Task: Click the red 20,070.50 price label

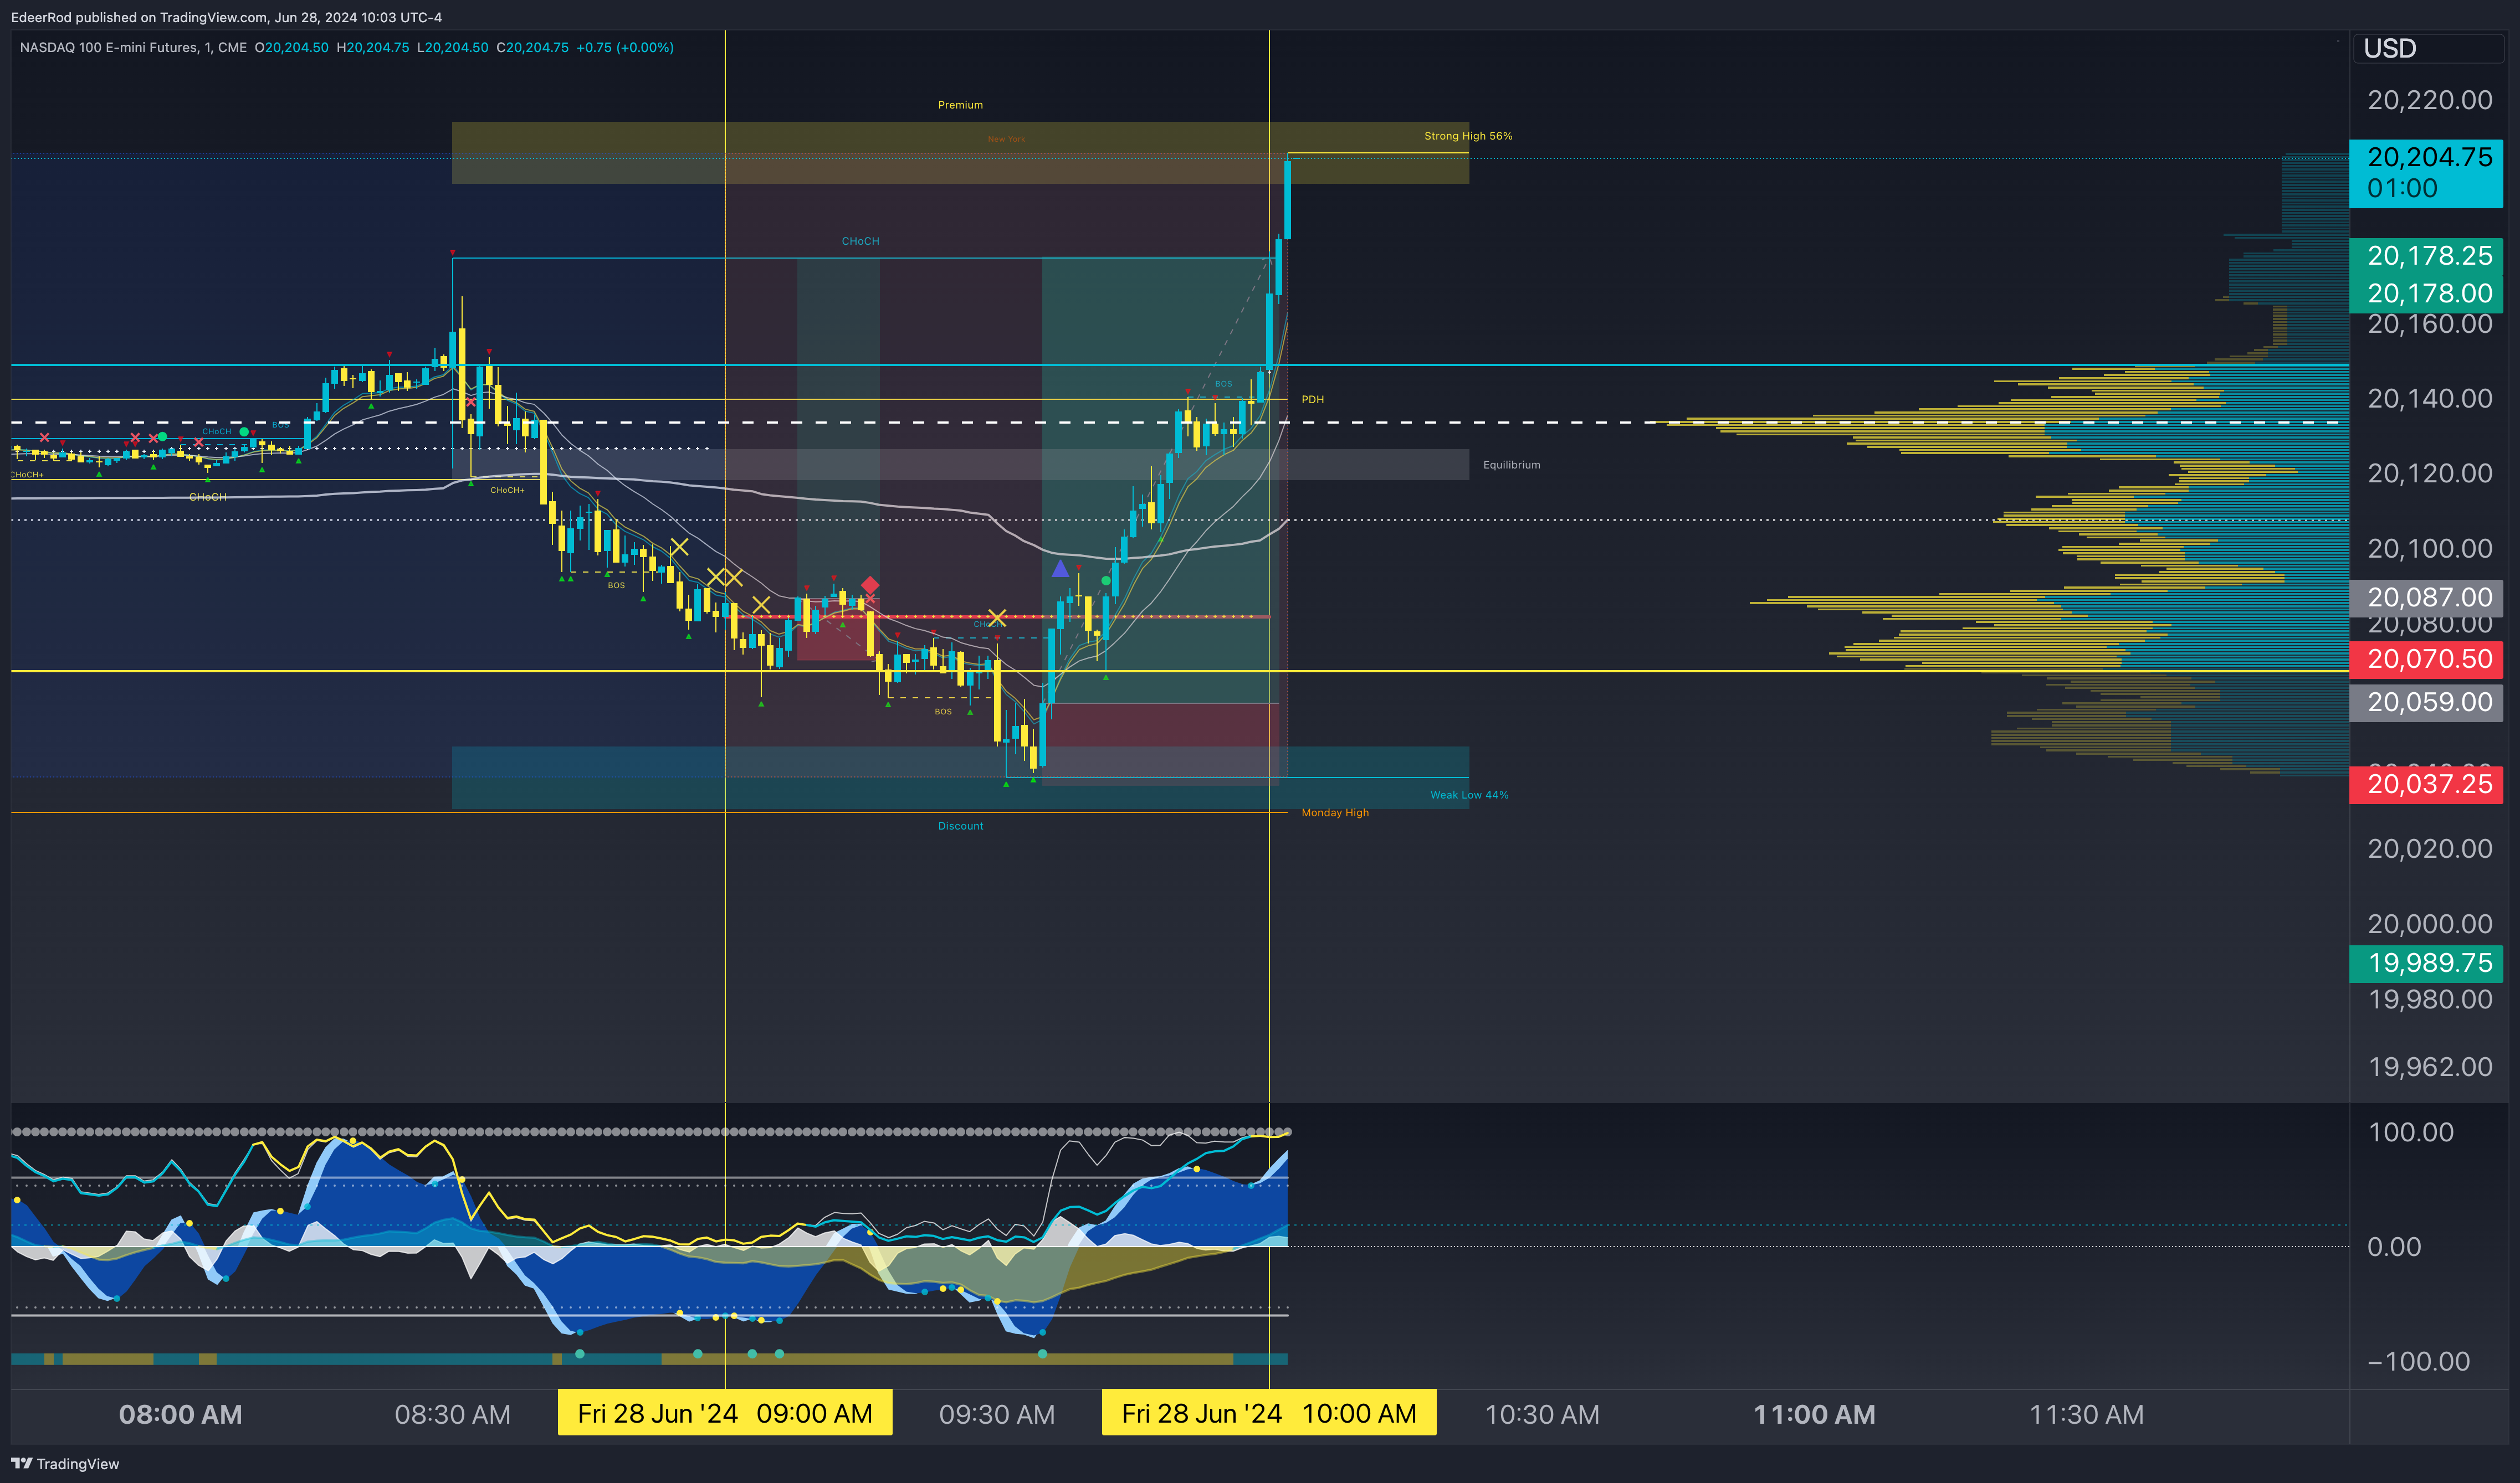Action: (x=2430, y=658)
